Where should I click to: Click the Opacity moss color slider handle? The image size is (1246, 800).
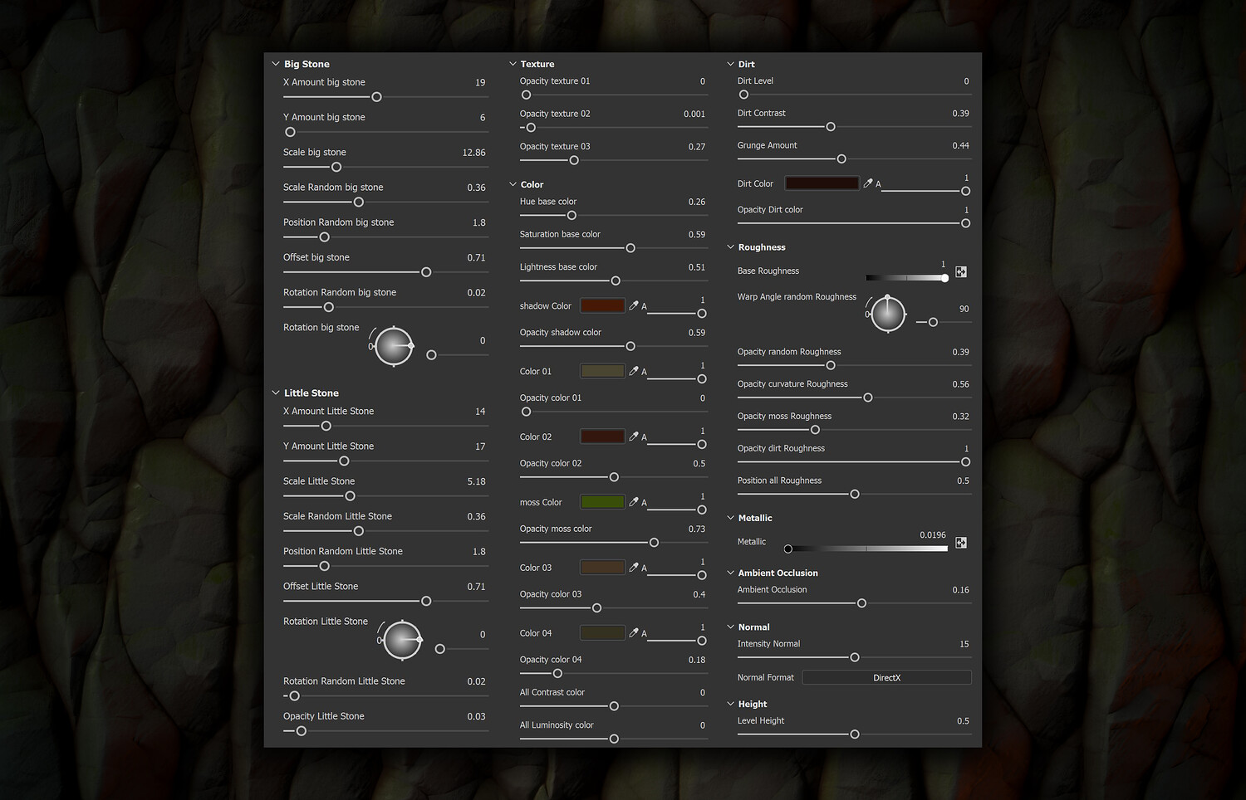654,543
